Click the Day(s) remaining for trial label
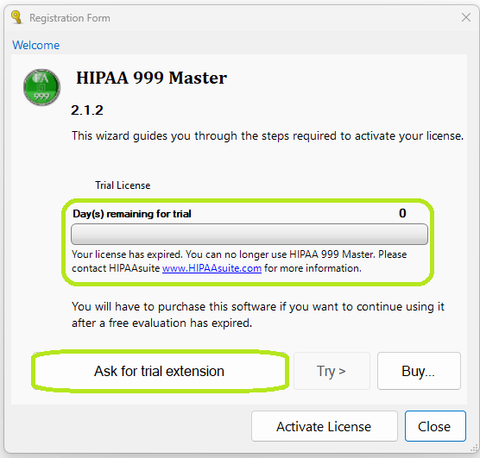 tap(132, 214)
